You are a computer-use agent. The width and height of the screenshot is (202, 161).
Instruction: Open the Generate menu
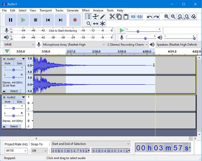point(72,10)
